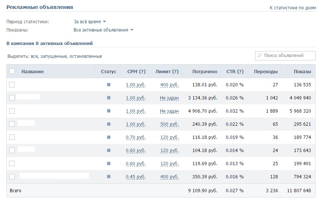The height and width of the screenshot is (205, 322).
Task: Edit CPM 1.00 руб. in 240.39 руб. row
Action: point(136,124)
